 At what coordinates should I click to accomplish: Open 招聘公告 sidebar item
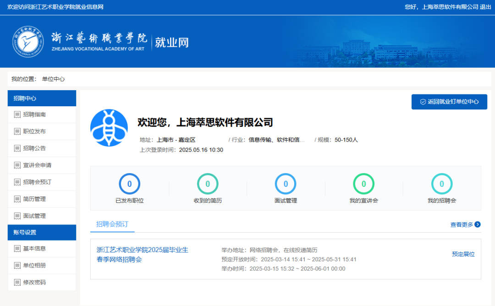point(34,148)
